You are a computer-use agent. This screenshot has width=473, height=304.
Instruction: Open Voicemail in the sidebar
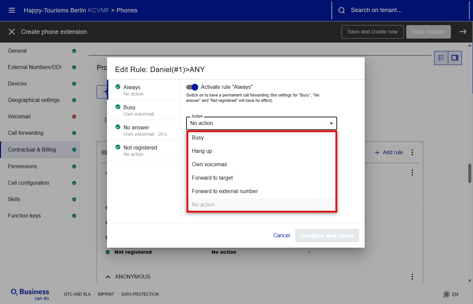tap(19, 117)
